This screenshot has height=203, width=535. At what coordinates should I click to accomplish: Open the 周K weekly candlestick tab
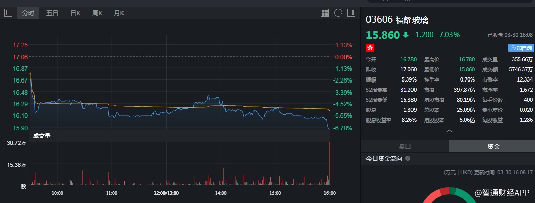point(97,13)
